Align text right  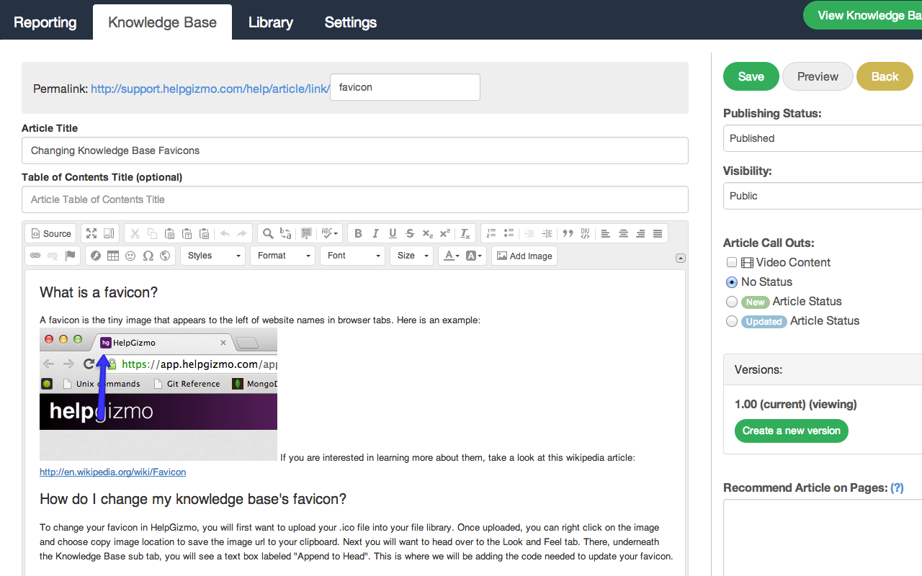point(640,233)
